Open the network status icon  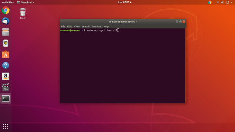tap(218, 2)
